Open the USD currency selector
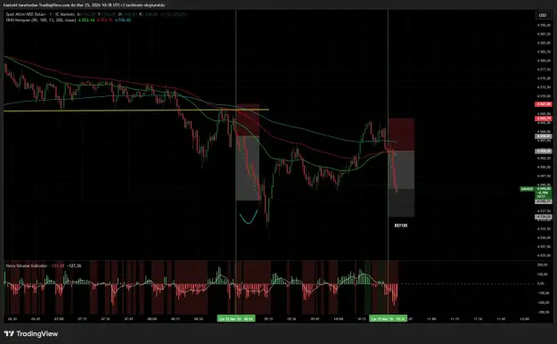This screenshot has height=344, width=557. pyautogui.click(x=543, y=15)
